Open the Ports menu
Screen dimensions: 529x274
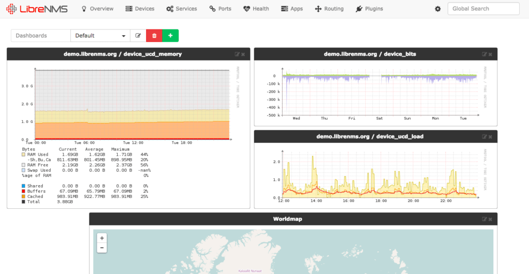(x=220, y=9)
